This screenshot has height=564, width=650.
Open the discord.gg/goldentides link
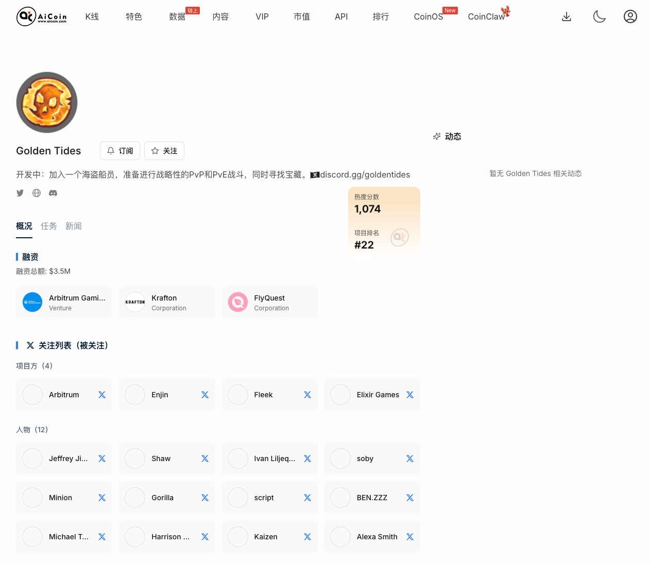pyautogui.click(x=365, y=174)
